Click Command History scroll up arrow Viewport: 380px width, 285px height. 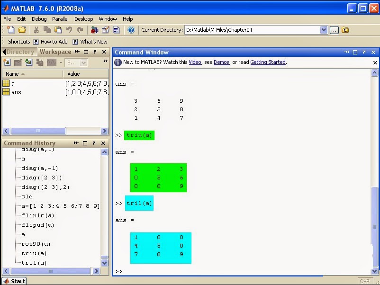(x=104, y=152)
